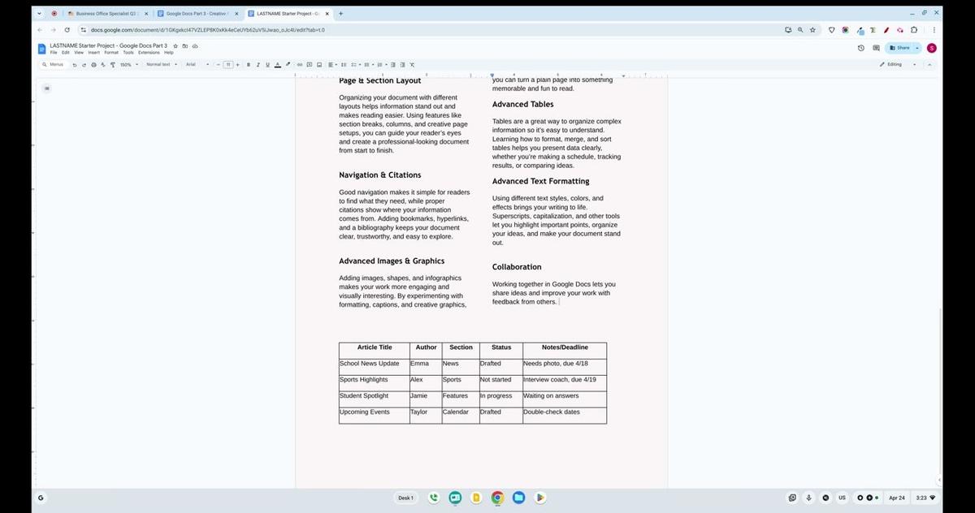Add a comment via the toolbar icon
The image size is (975, 513).
coord(310,64)
